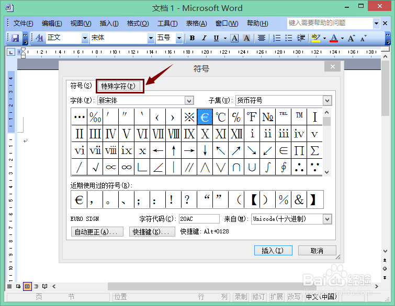Click the help question search box

click(330, 23)
